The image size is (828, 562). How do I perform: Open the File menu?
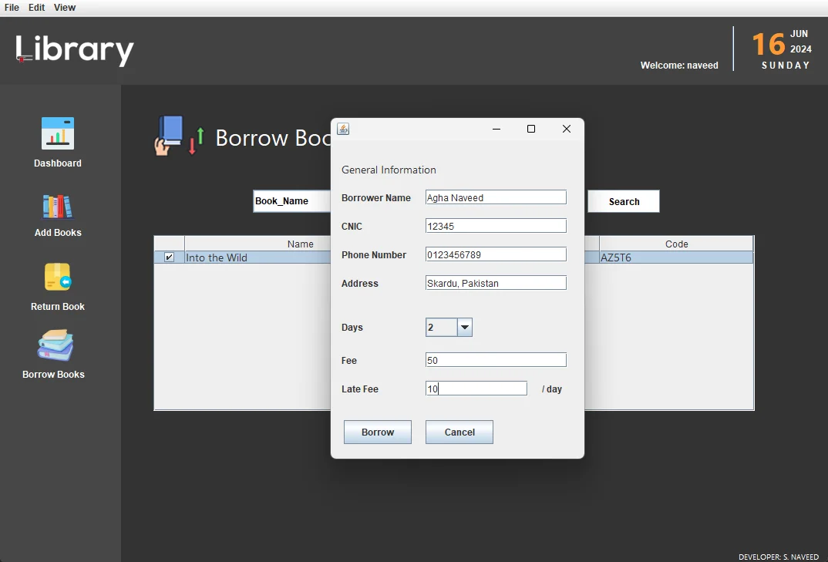point(12,8)
